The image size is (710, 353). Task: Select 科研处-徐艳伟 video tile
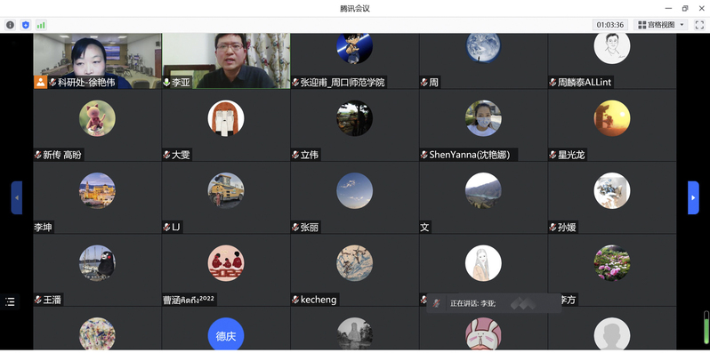[97, 60]
